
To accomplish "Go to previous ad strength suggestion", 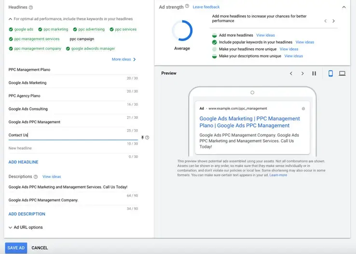I will 325,21.
